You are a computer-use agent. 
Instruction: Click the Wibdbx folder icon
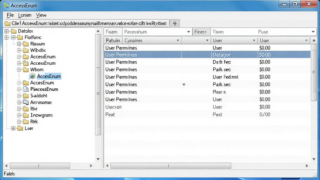pos(26,50)
